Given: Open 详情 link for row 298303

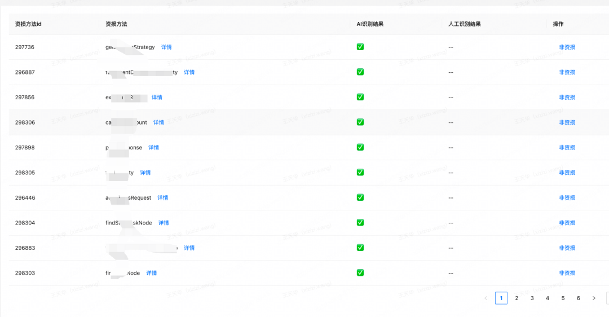Looking at the screenshot, I should click(x=152, y=273).
